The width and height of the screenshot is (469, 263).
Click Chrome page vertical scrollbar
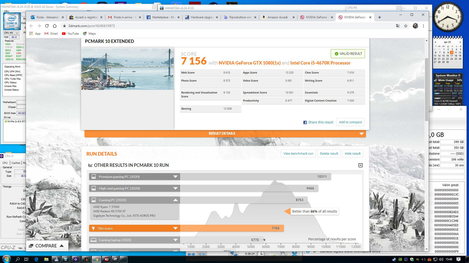(x=426, y=89)
